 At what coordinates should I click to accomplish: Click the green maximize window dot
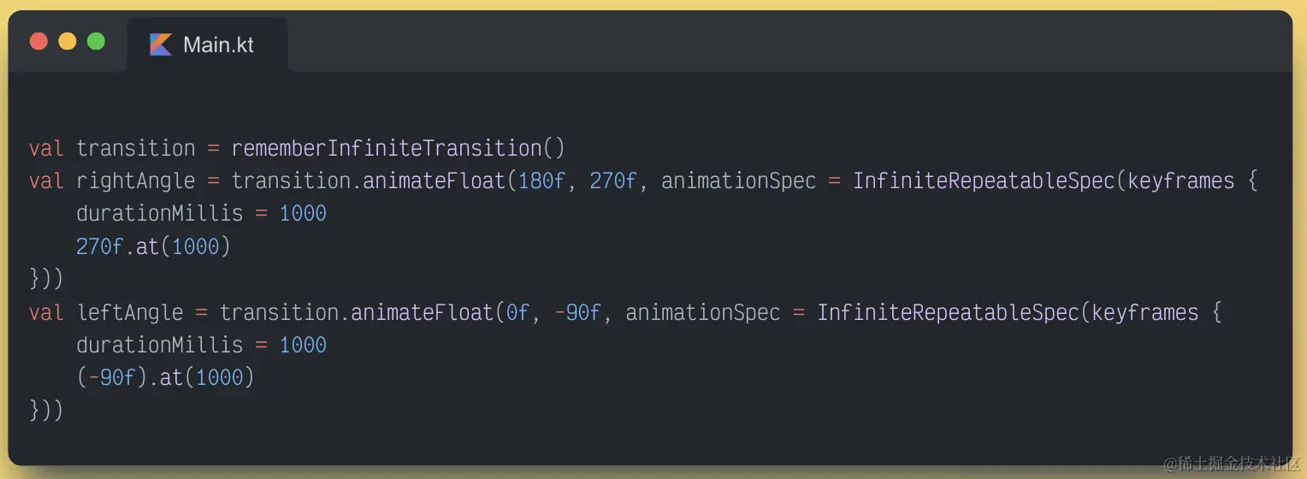click(97, 41)
